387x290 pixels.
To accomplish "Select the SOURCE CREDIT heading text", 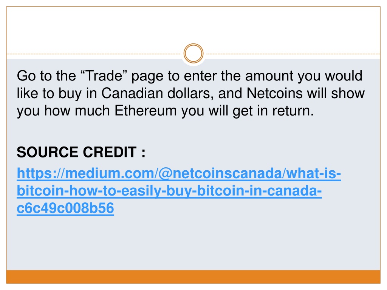I will coord(81,152).
